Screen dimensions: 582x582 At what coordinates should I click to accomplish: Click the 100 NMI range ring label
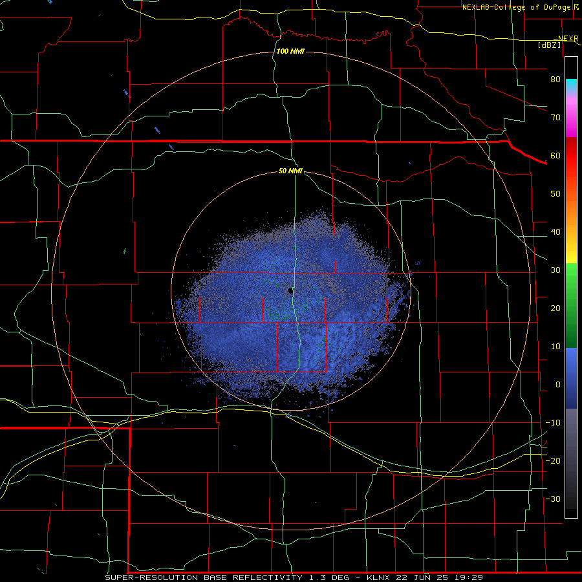click(x=290, y=51)
